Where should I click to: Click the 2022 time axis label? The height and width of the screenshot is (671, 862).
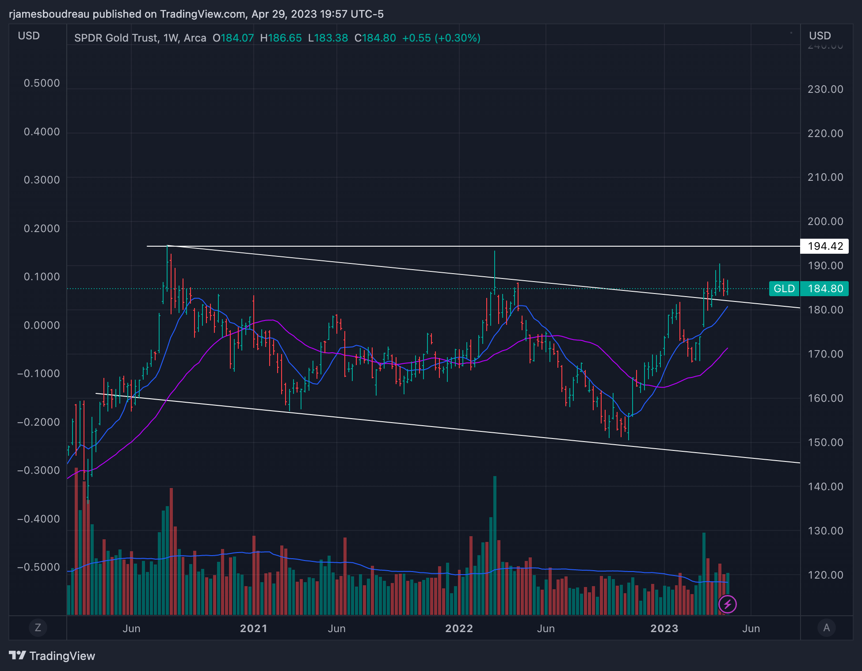[459, 628]
